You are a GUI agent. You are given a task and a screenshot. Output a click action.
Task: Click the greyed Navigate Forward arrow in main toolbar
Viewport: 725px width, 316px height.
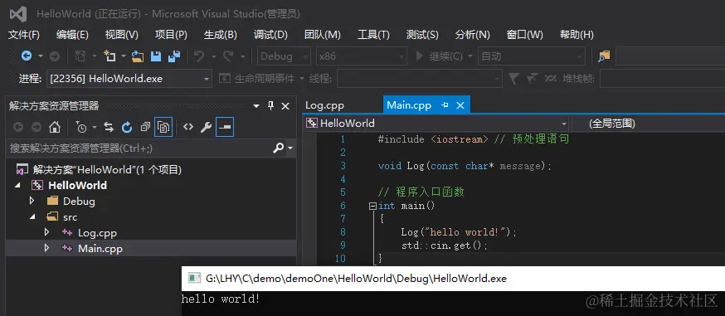tap(55, 56)
